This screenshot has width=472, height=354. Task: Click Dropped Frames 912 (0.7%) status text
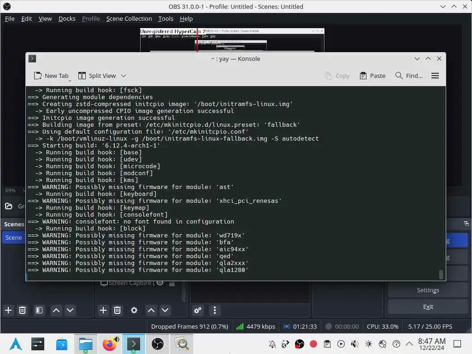[x=189, y=327]
